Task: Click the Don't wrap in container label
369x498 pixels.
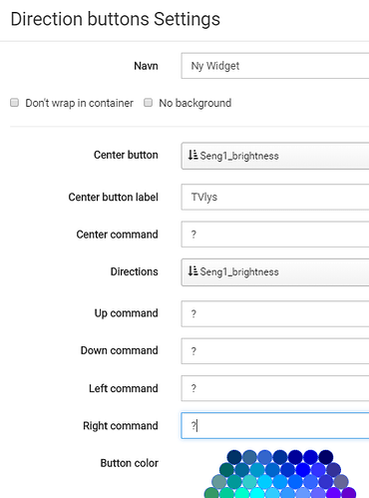Action: tap(80, 103)
